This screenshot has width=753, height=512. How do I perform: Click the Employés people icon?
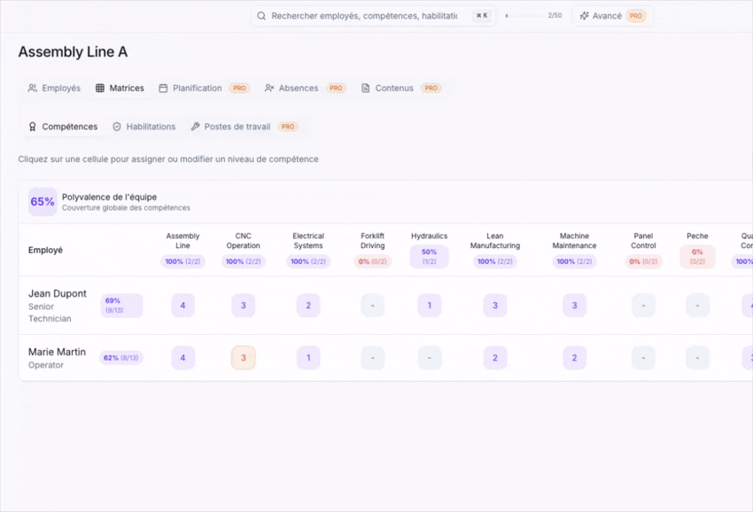point(33,89)
